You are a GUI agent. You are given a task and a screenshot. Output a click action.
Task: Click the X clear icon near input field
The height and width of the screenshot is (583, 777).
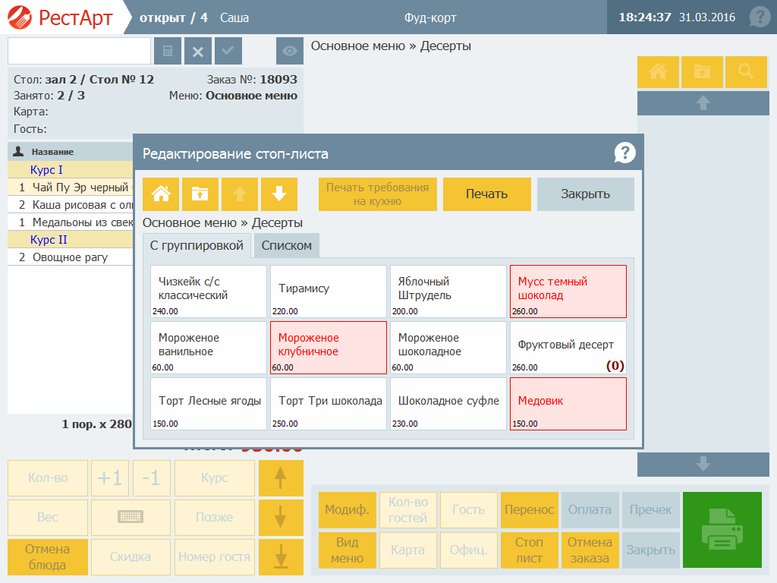click(x=198, y=51)
